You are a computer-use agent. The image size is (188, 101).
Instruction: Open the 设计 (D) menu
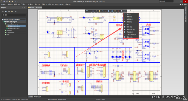coord(37,4)
